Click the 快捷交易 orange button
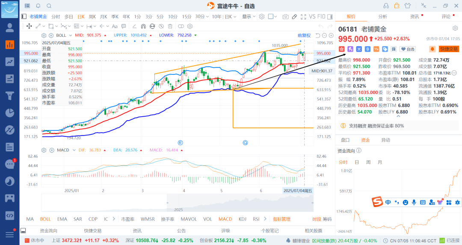 tap(449, 49)
